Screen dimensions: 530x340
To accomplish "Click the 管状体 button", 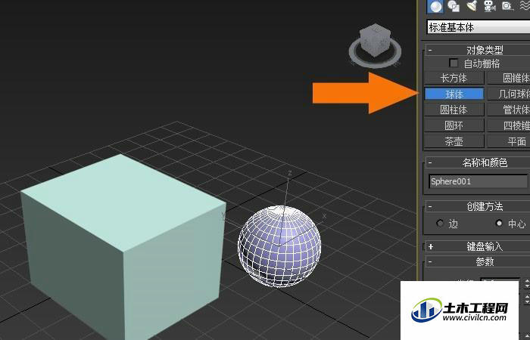I will (508, 110).
